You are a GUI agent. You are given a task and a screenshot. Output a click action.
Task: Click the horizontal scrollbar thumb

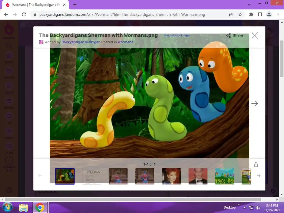pos(133,199)
